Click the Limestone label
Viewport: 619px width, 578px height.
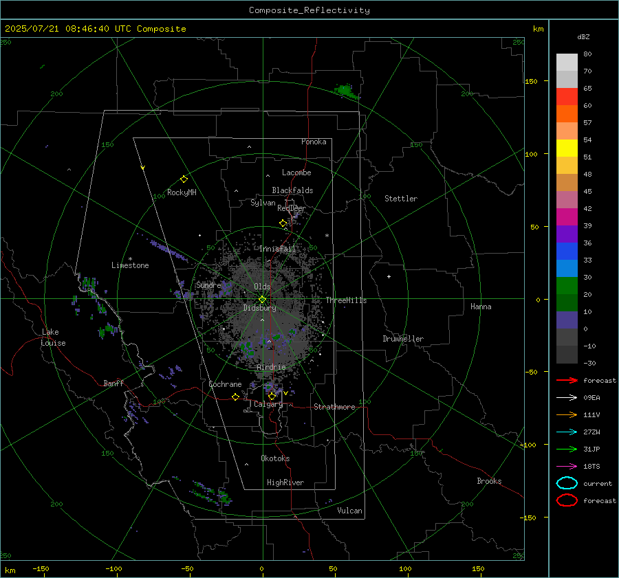[130, 265]
